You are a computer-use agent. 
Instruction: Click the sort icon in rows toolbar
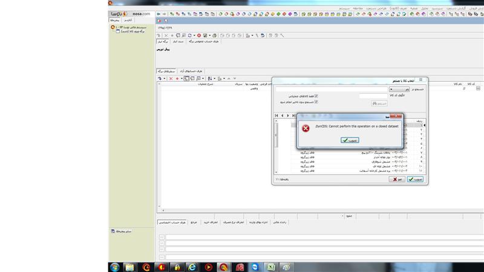[209, 79]
